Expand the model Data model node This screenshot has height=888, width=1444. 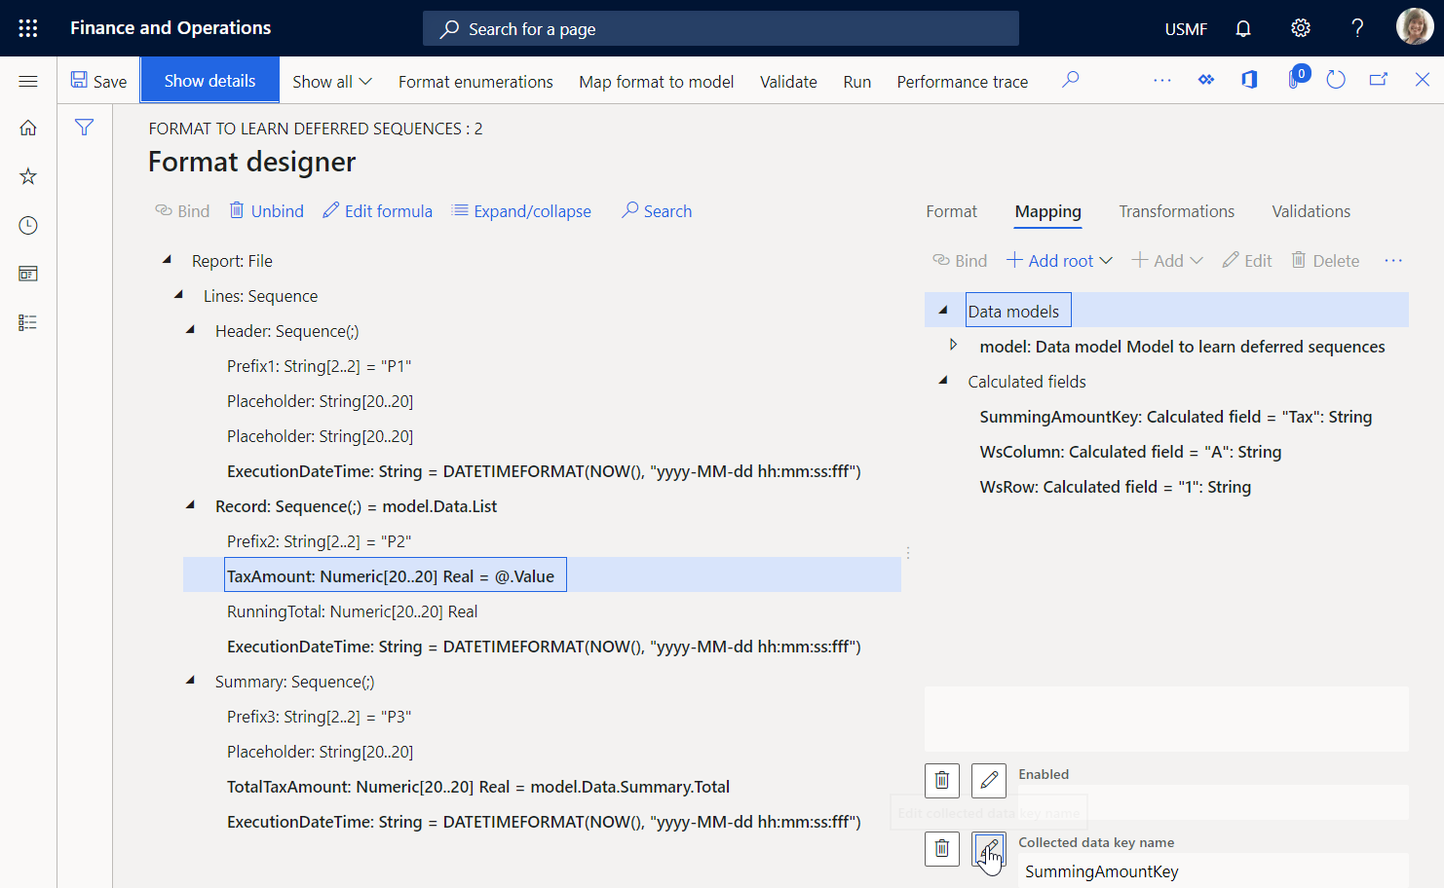[x=952, y=346]
